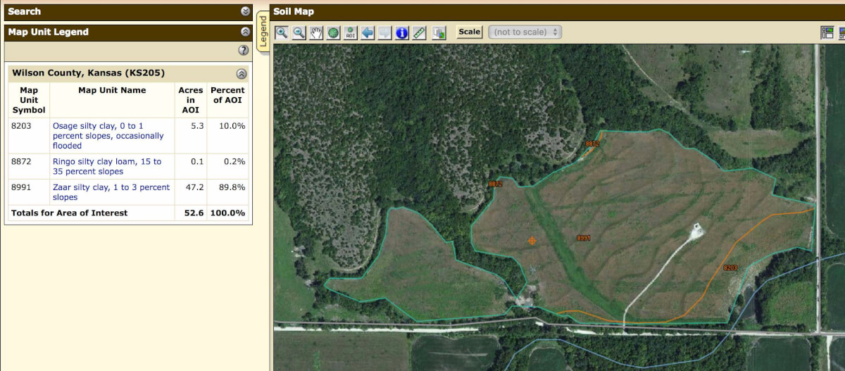Screen dimensions: 845x371
Task: Open the map layers export icon
Action: tap(439, 32)
